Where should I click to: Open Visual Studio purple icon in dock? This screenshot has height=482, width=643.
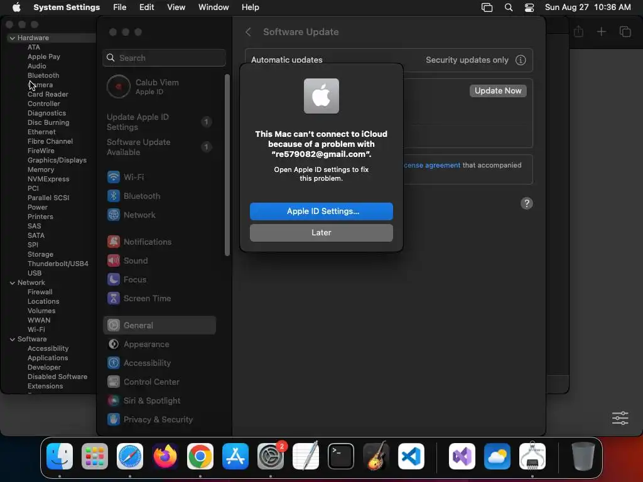pos(462,456)
